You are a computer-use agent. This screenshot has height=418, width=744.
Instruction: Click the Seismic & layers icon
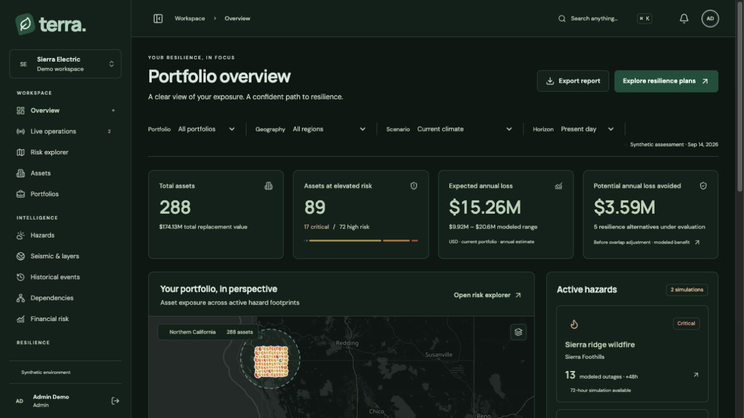(21, 256)
